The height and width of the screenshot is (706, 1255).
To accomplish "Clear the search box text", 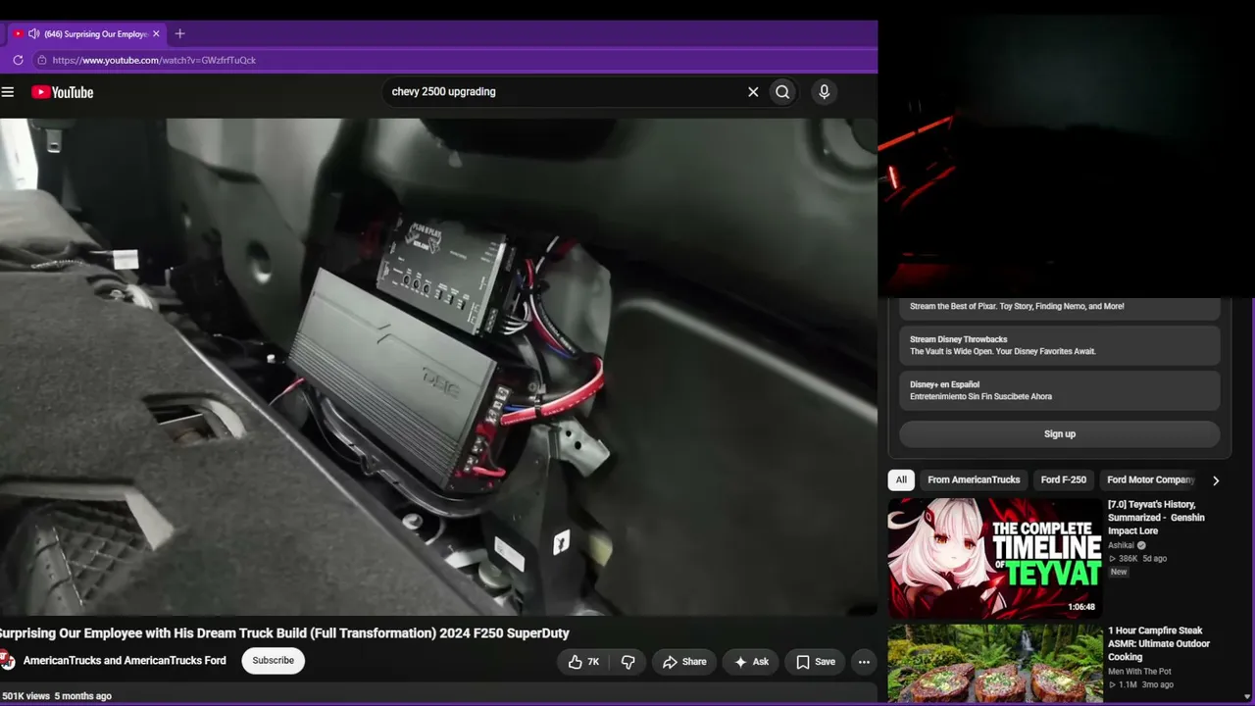I will click(753, 92).
